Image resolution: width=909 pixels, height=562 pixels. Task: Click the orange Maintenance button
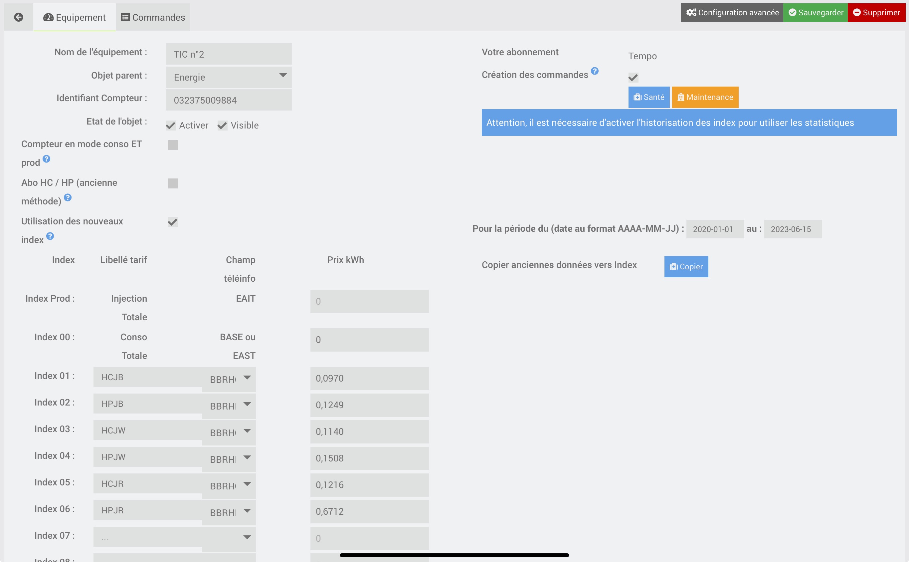point(705,97)
